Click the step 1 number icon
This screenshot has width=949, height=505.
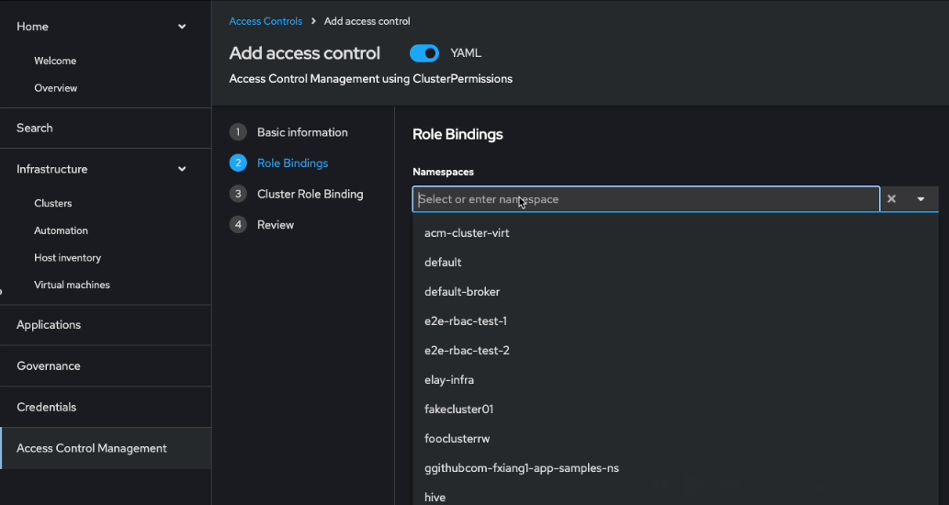click(239, 132)
